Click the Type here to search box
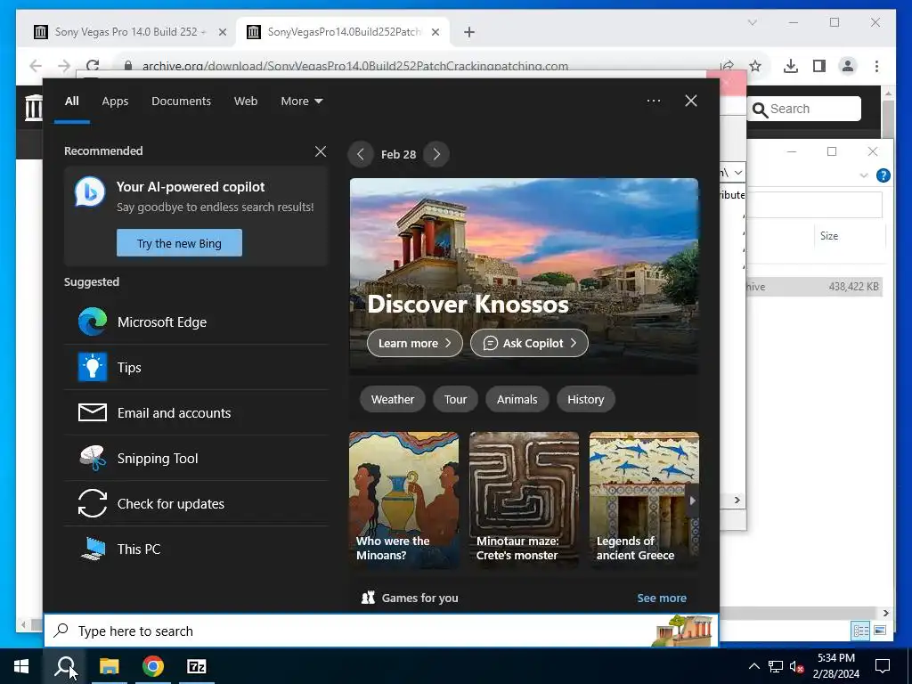Screen dimensions: 912x684 pos(381,631)
